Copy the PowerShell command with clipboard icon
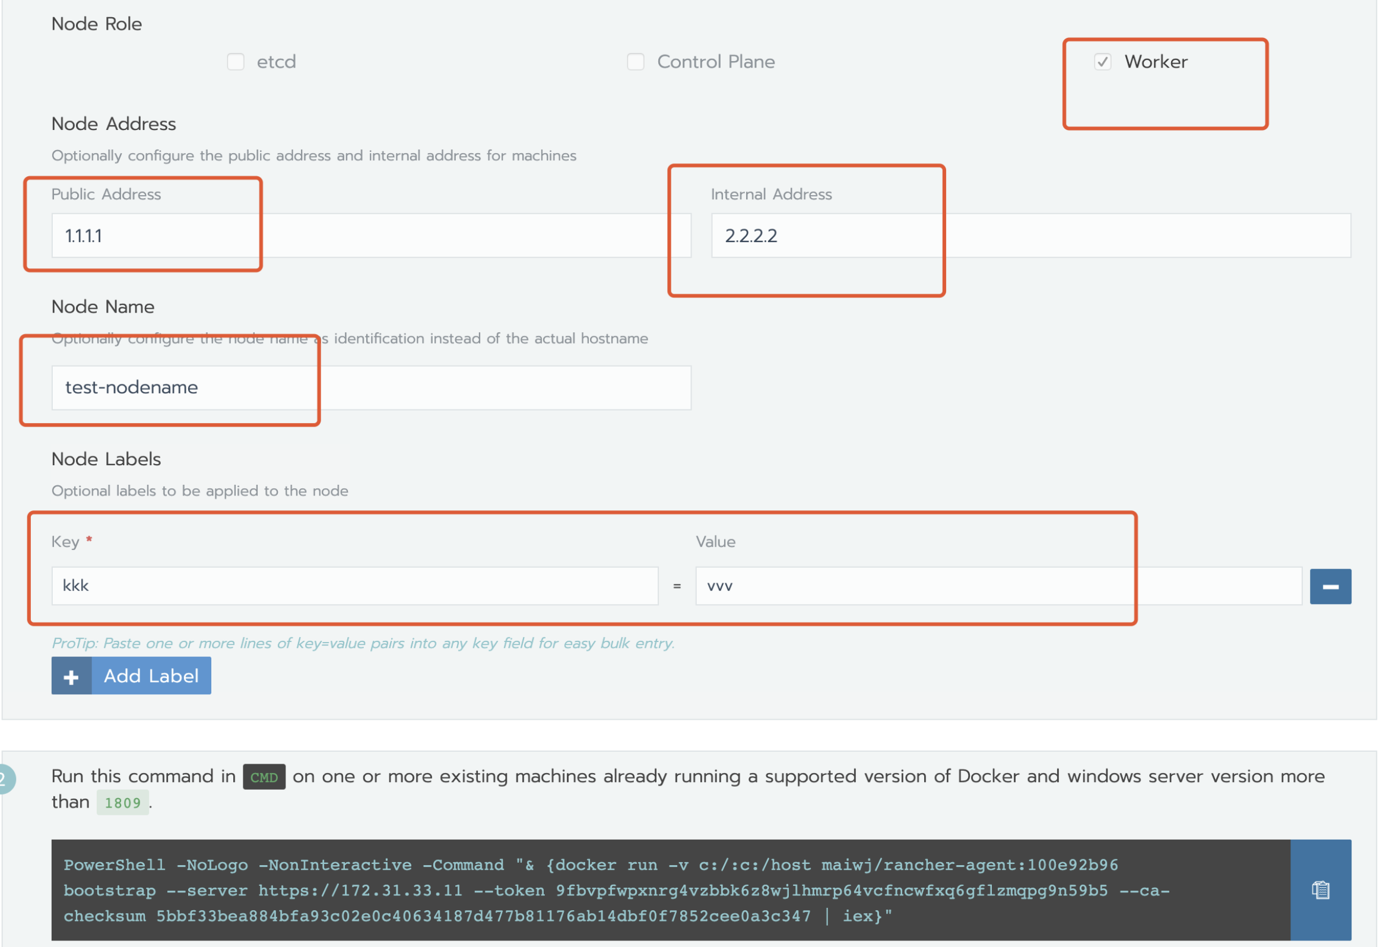The width and height of the screenshot is (1383, 947). [x=1321, y=890]
